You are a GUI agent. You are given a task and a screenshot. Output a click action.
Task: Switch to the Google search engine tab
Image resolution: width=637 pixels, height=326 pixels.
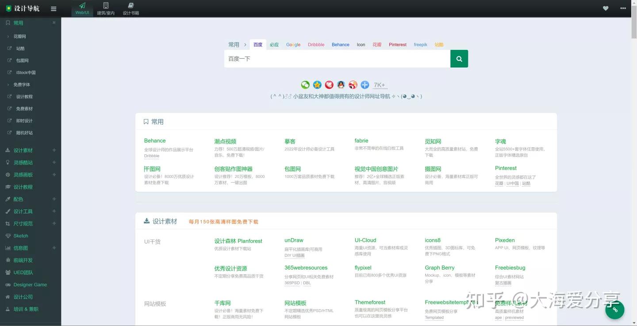click(x=293, y=45)
